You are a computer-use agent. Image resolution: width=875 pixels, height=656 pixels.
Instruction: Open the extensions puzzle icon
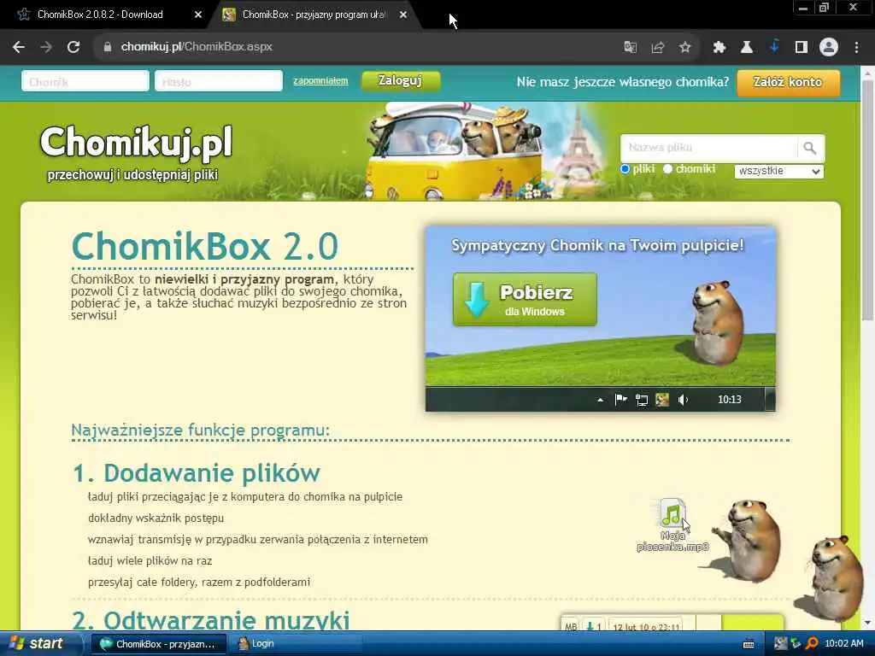click(x=719, y=48)
